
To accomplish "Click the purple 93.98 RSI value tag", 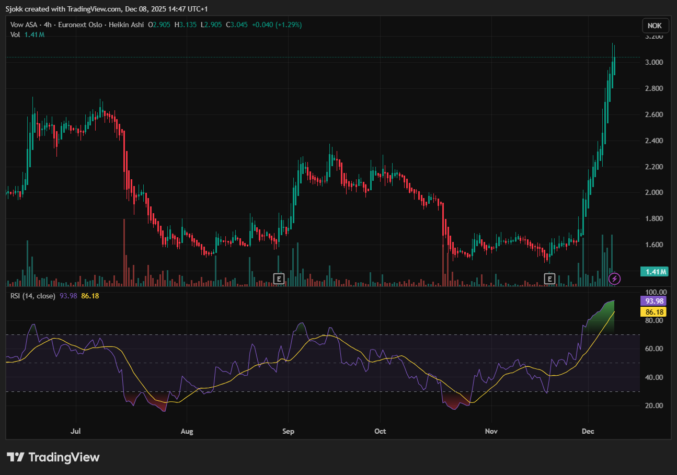I will 654,301.
